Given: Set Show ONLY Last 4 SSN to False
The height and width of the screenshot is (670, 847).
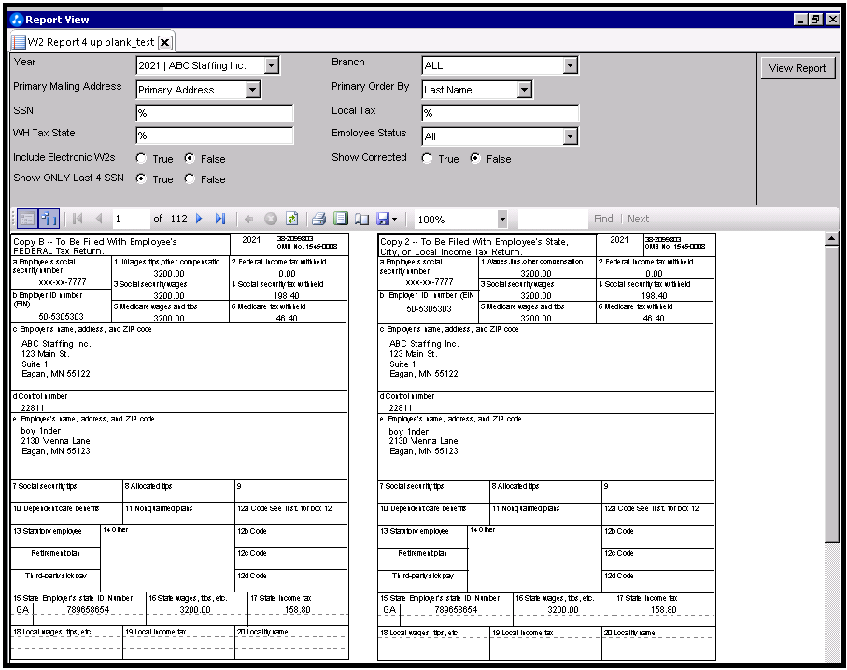Looking at the screenshot, I should tap(191, 179).
